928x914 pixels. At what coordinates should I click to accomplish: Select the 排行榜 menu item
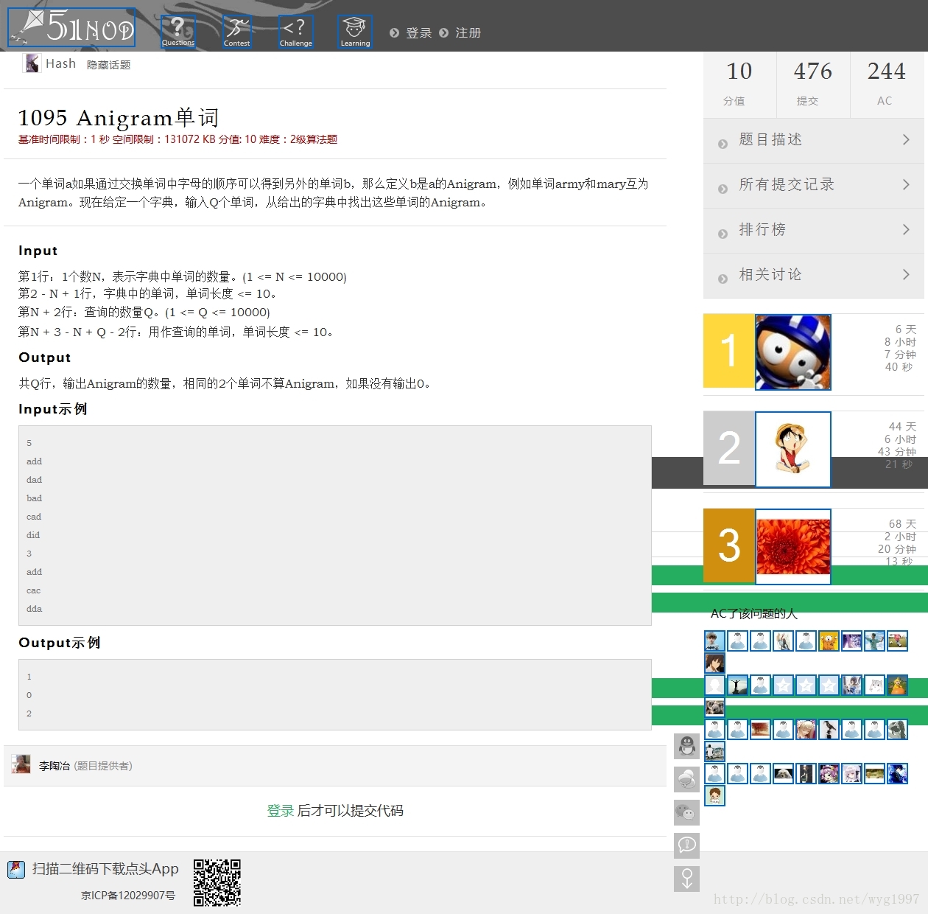pyautogui.click(x=814, y=231)
